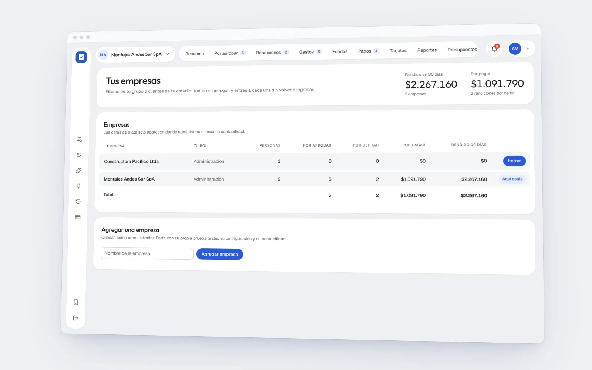Open the people icon in the sidebar

point(79,139)
